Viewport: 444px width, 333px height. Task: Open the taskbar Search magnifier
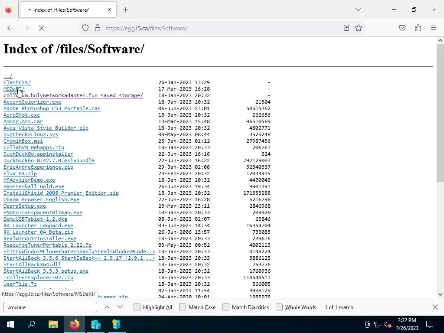(x=31, y=324)
